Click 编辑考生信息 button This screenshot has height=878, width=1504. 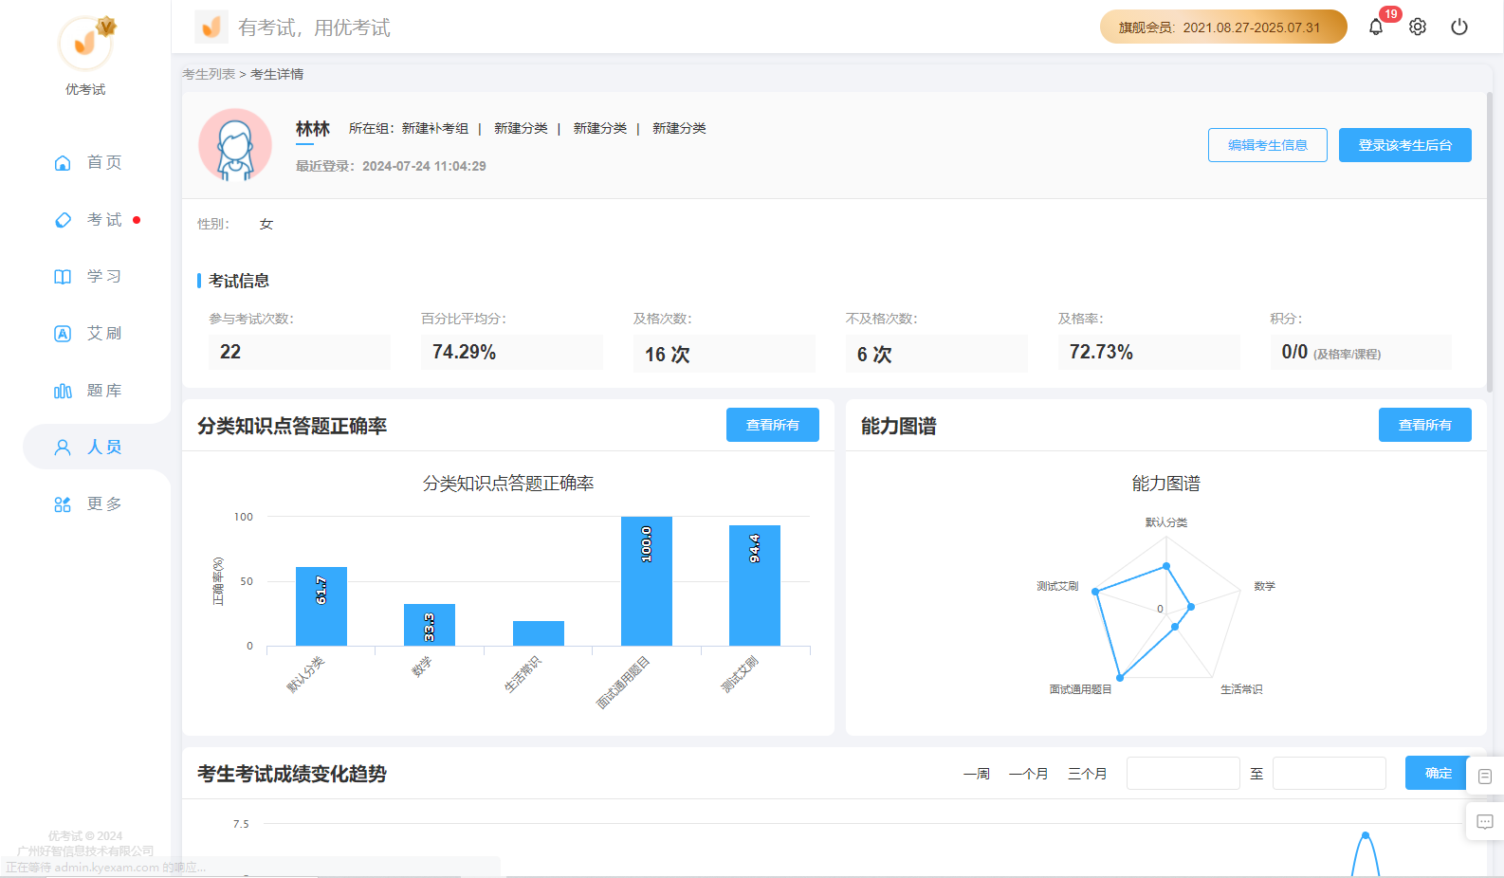pos(1268,145)
